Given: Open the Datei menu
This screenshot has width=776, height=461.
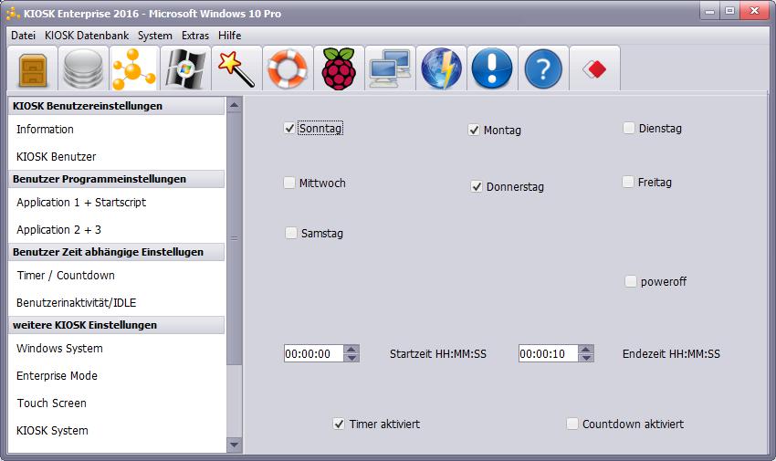Looking at the screenshot, I should click(x=23, y=36).
